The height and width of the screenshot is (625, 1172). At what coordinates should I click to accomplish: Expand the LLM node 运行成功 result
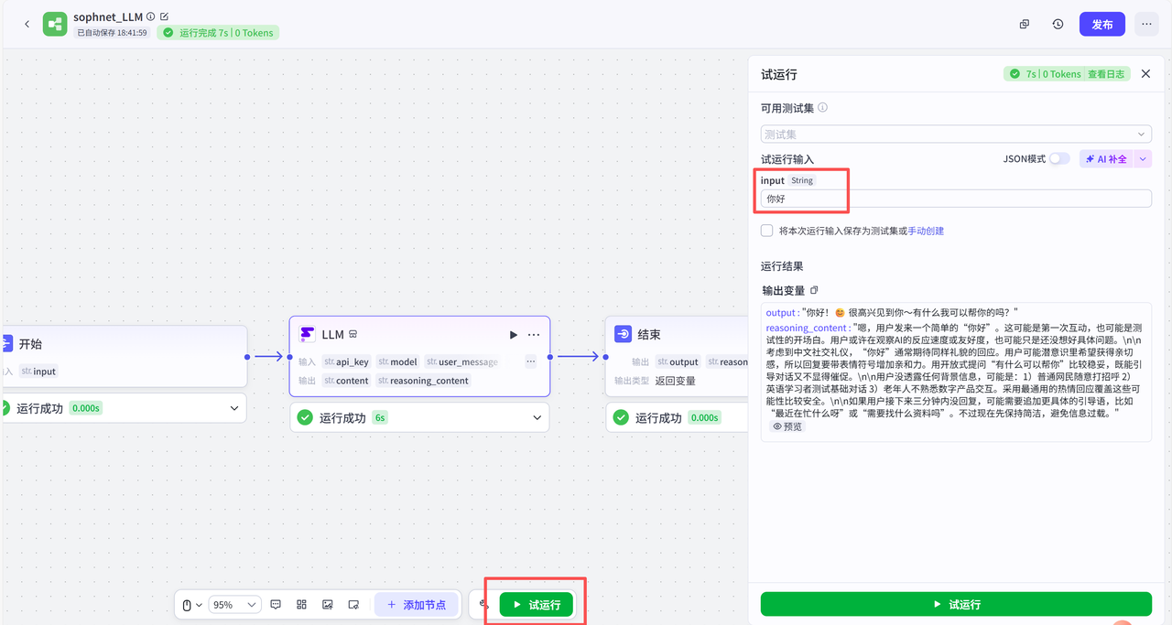537,418
